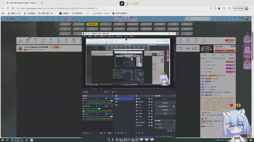The image size is (254, 142).
Task: Adjust the 麦克风/Aux volume slider
Action: coord(99,116)
